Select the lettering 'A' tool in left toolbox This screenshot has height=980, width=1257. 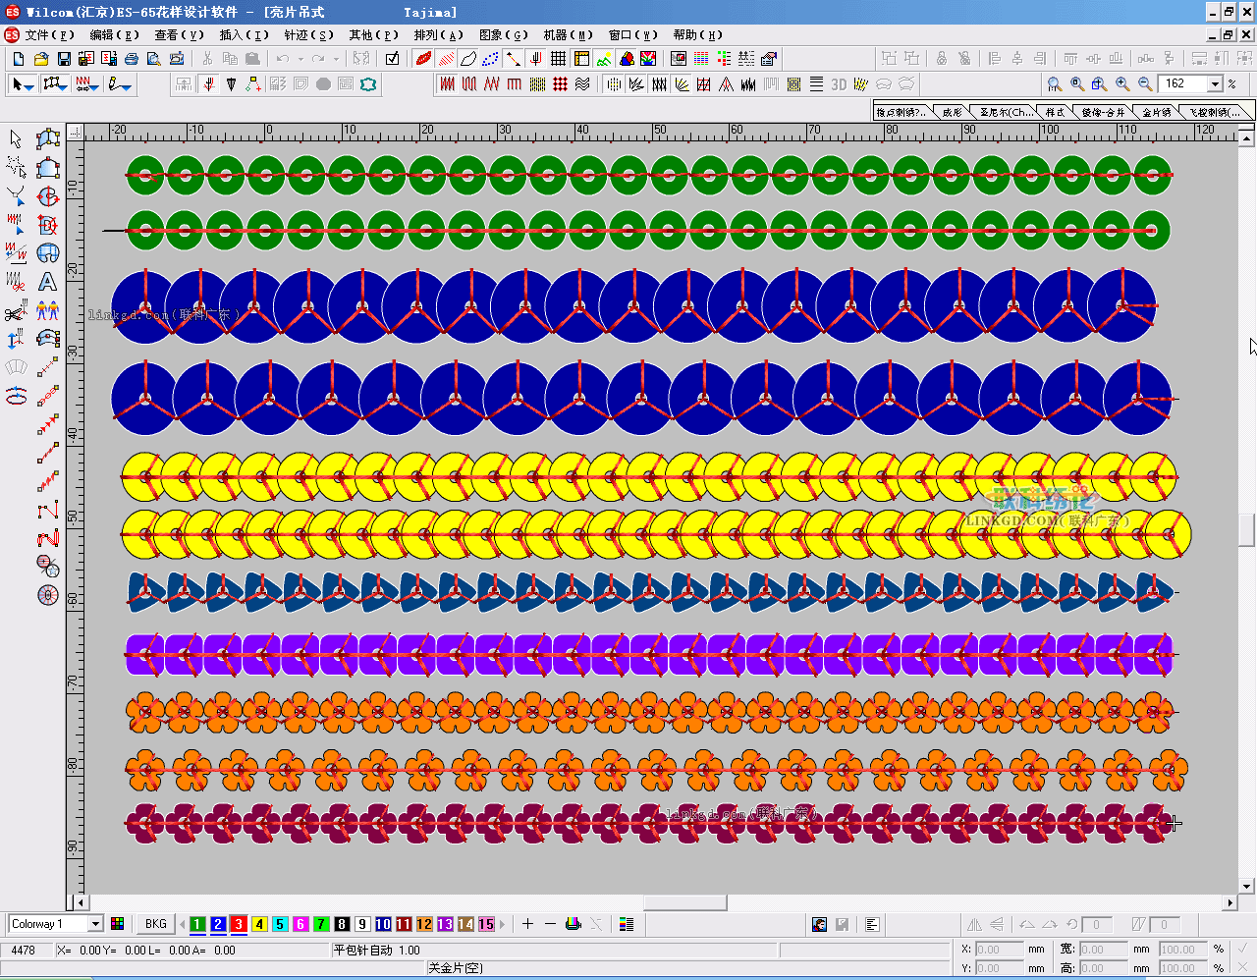pyautogui.click(x=47, y=283)
